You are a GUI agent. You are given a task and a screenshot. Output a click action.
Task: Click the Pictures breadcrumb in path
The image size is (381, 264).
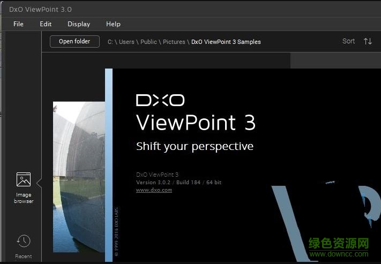click(x=174, y=42)
